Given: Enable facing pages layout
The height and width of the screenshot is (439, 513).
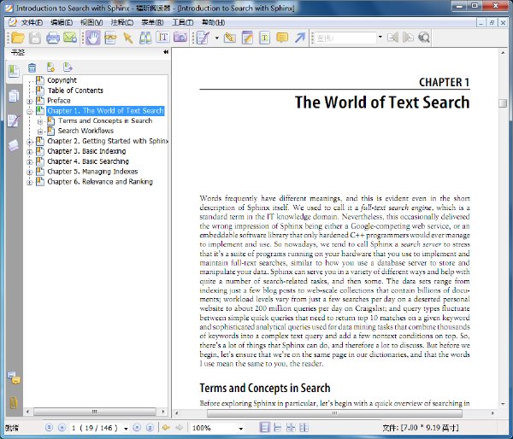Looking at the screenshot, I should [x=291, y=428].
